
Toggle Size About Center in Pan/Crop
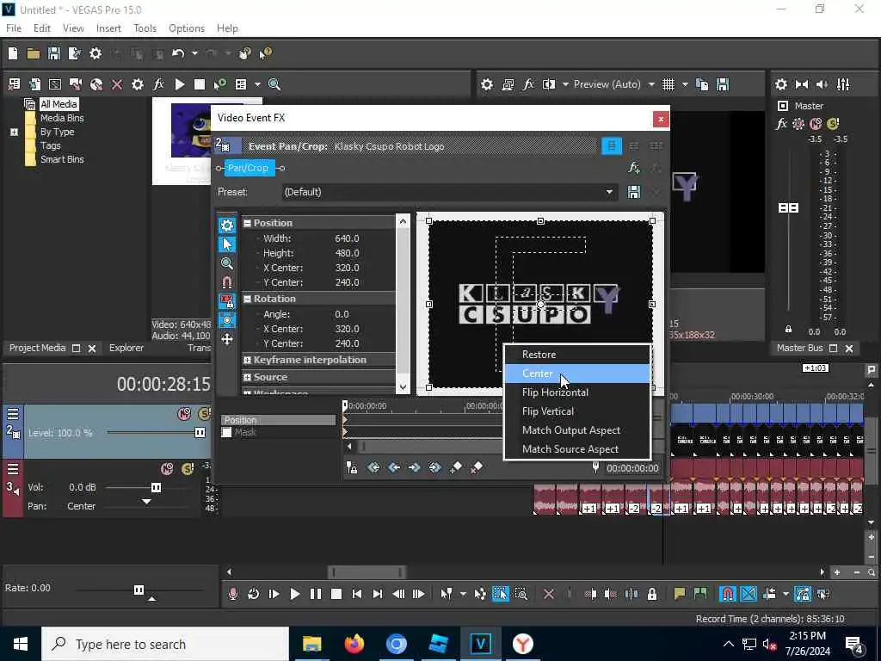[x=227, y=320]
